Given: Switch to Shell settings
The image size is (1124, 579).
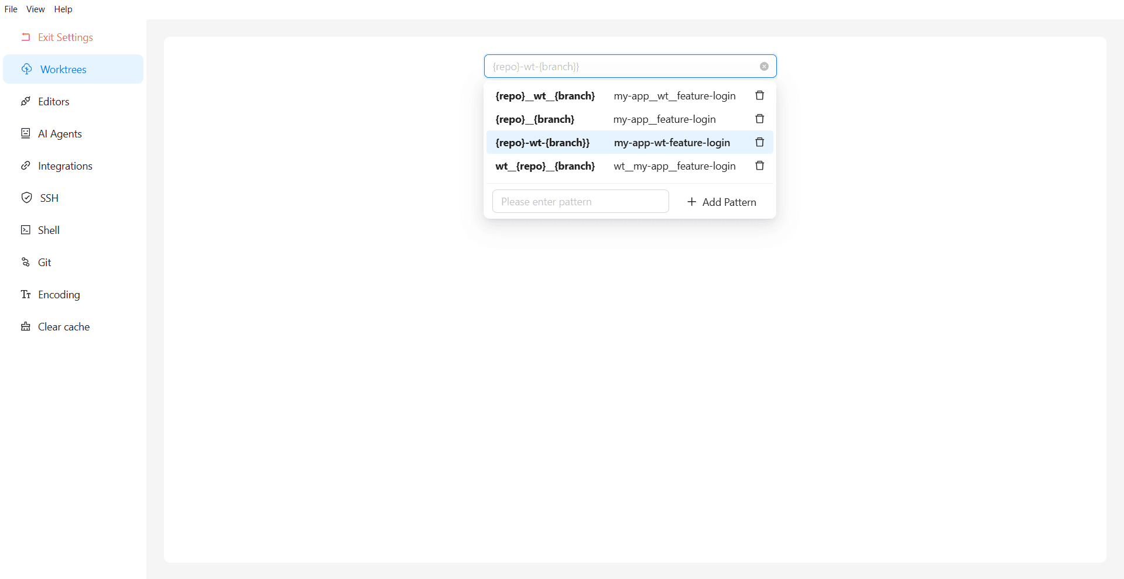Looking at the screenshot, I should pos(73,230).
